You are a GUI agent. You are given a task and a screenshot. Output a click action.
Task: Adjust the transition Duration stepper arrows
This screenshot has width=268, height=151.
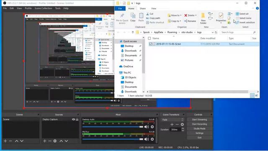tap(183, 130)
